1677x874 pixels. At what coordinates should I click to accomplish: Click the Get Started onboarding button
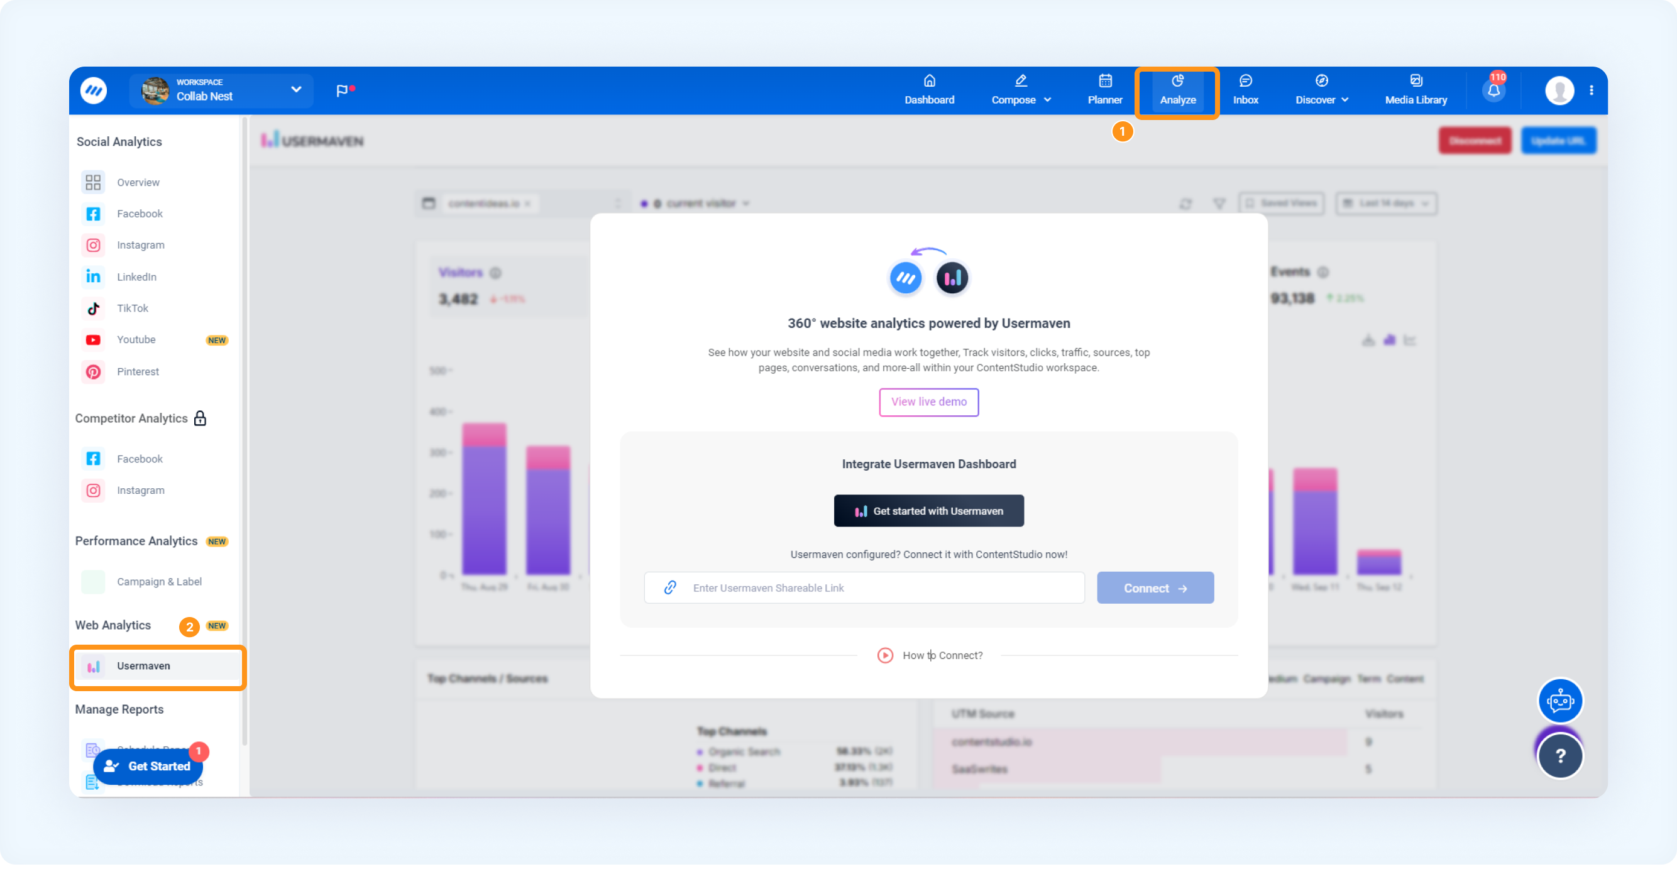148,767
